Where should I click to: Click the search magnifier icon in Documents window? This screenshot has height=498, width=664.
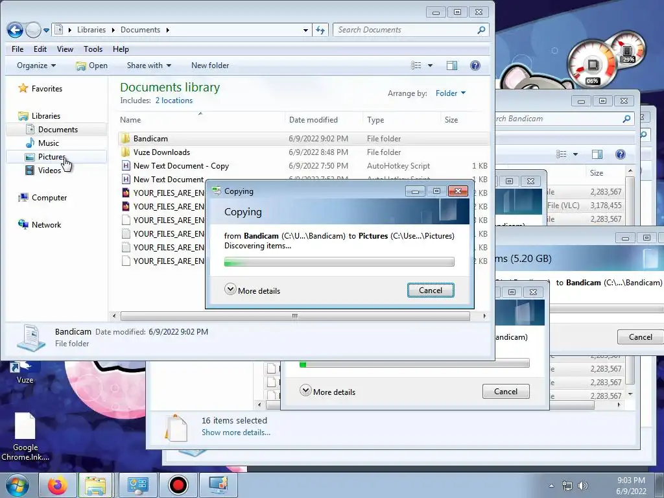(x=481, y=30)
